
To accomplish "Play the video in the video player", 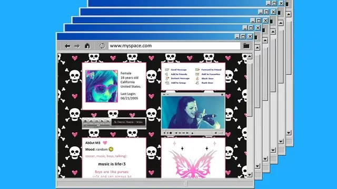I will coord(165,133).
